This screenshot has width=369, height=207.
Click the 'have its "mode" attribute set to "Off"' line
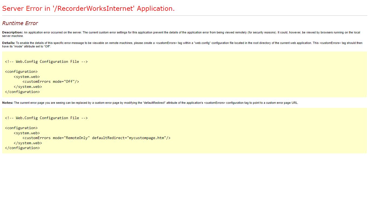tap(26, 46)
